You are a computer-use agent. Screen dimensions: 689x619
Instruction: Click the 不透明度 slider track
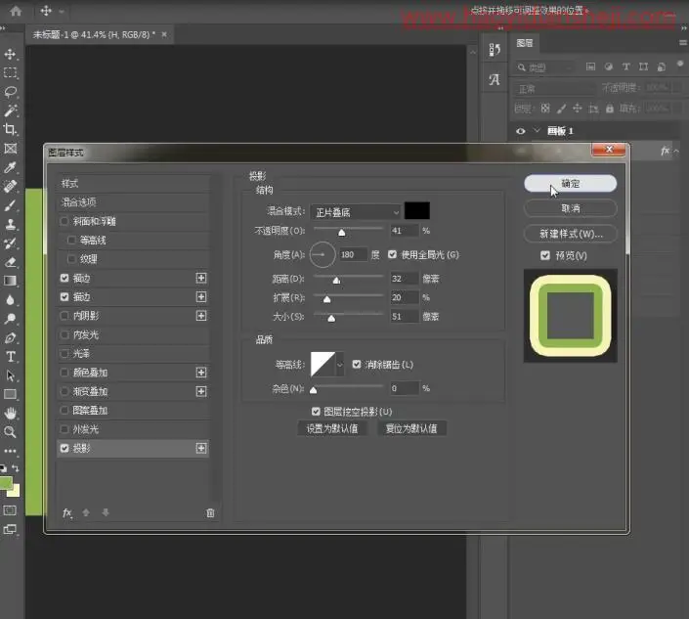tap(349, 229)
